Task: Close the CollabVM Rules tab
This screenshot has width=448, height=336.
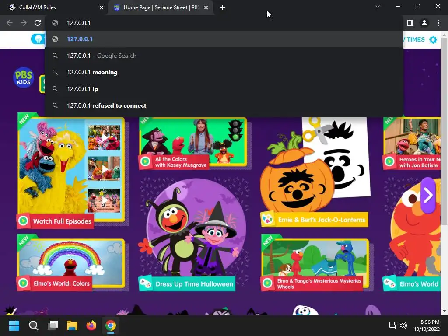Action: 101,7
